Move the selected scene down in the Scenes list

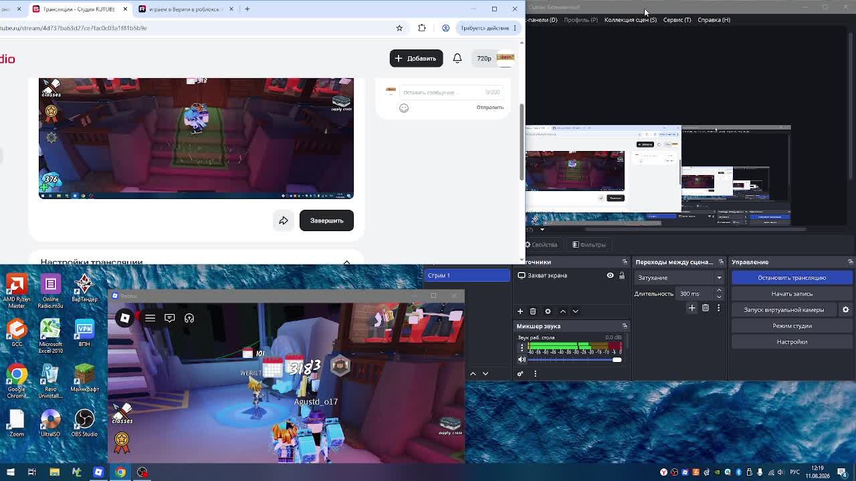486,373
